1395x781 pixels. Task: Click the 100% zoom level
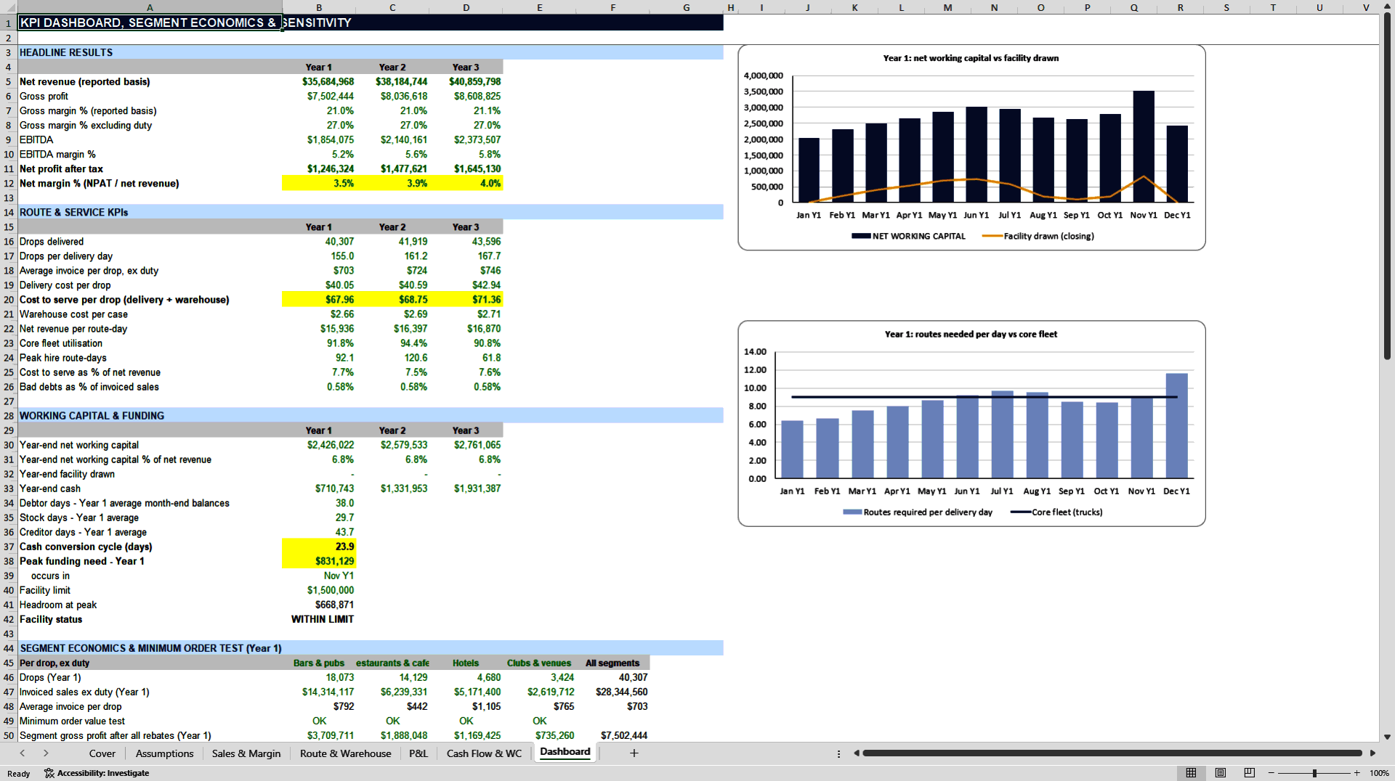click(x=1379, y=773)
